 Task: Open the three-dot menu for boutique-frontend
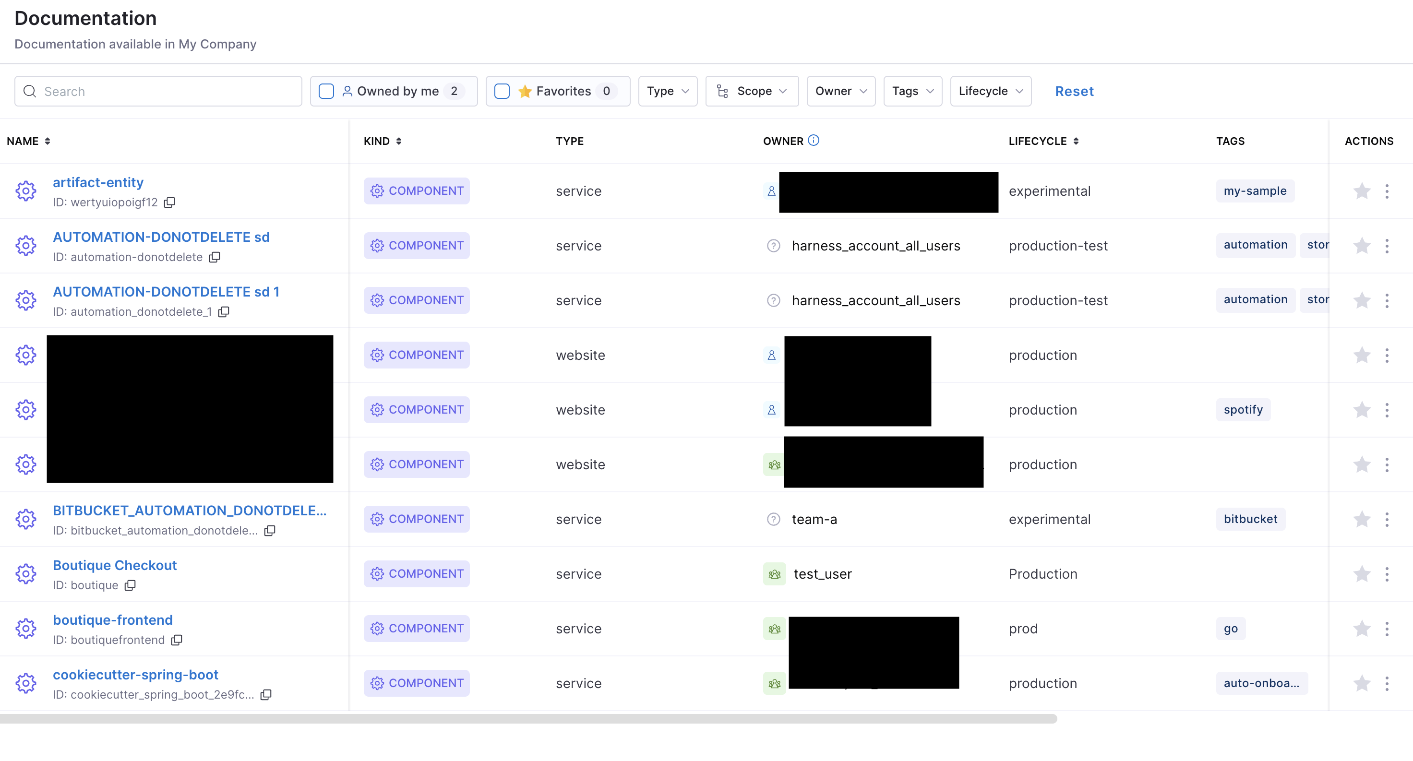(1387, 629)
